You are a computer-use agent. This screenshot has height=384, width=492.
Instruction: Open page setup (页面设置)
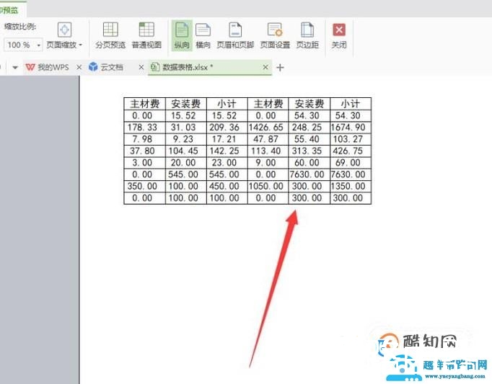point(275,36)
